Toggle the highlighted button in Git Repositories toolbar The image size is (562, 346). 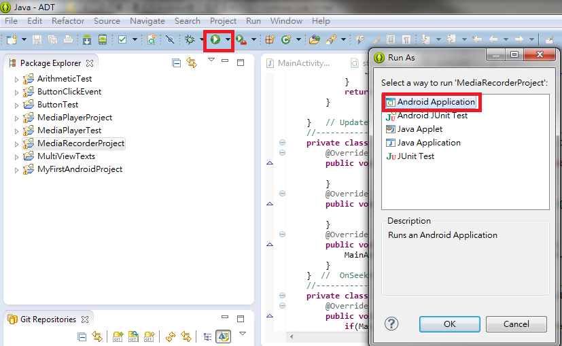coord(224,336)
